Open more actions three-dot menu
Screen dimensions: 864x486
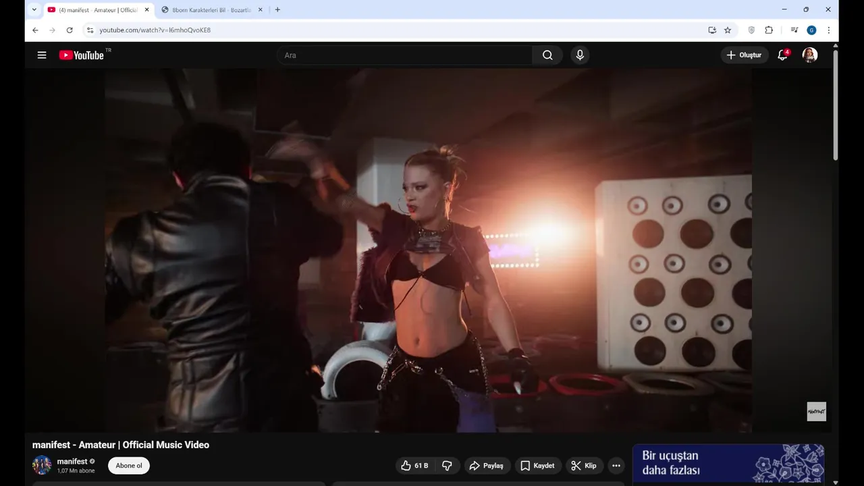pyautogui.click(x=616, y=466)
